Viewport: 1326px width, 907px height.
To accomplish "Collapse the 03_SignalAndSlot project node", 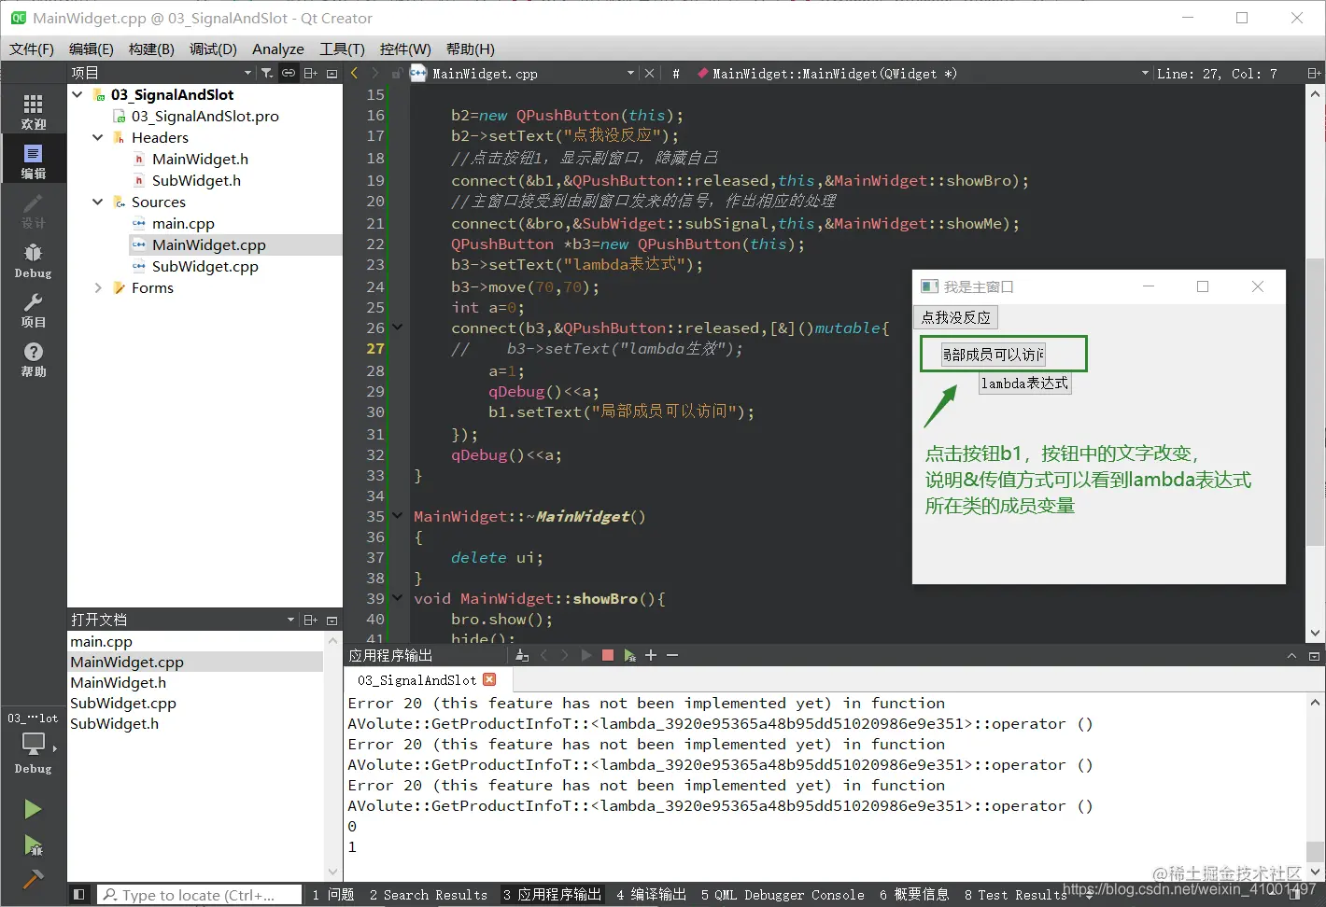I will 78,94.
